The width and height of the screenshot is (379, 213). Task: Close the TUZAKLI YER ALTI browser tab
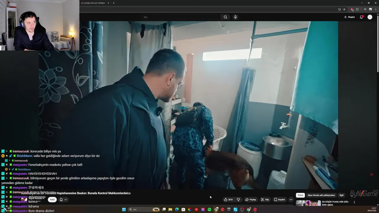pos(108,3)
